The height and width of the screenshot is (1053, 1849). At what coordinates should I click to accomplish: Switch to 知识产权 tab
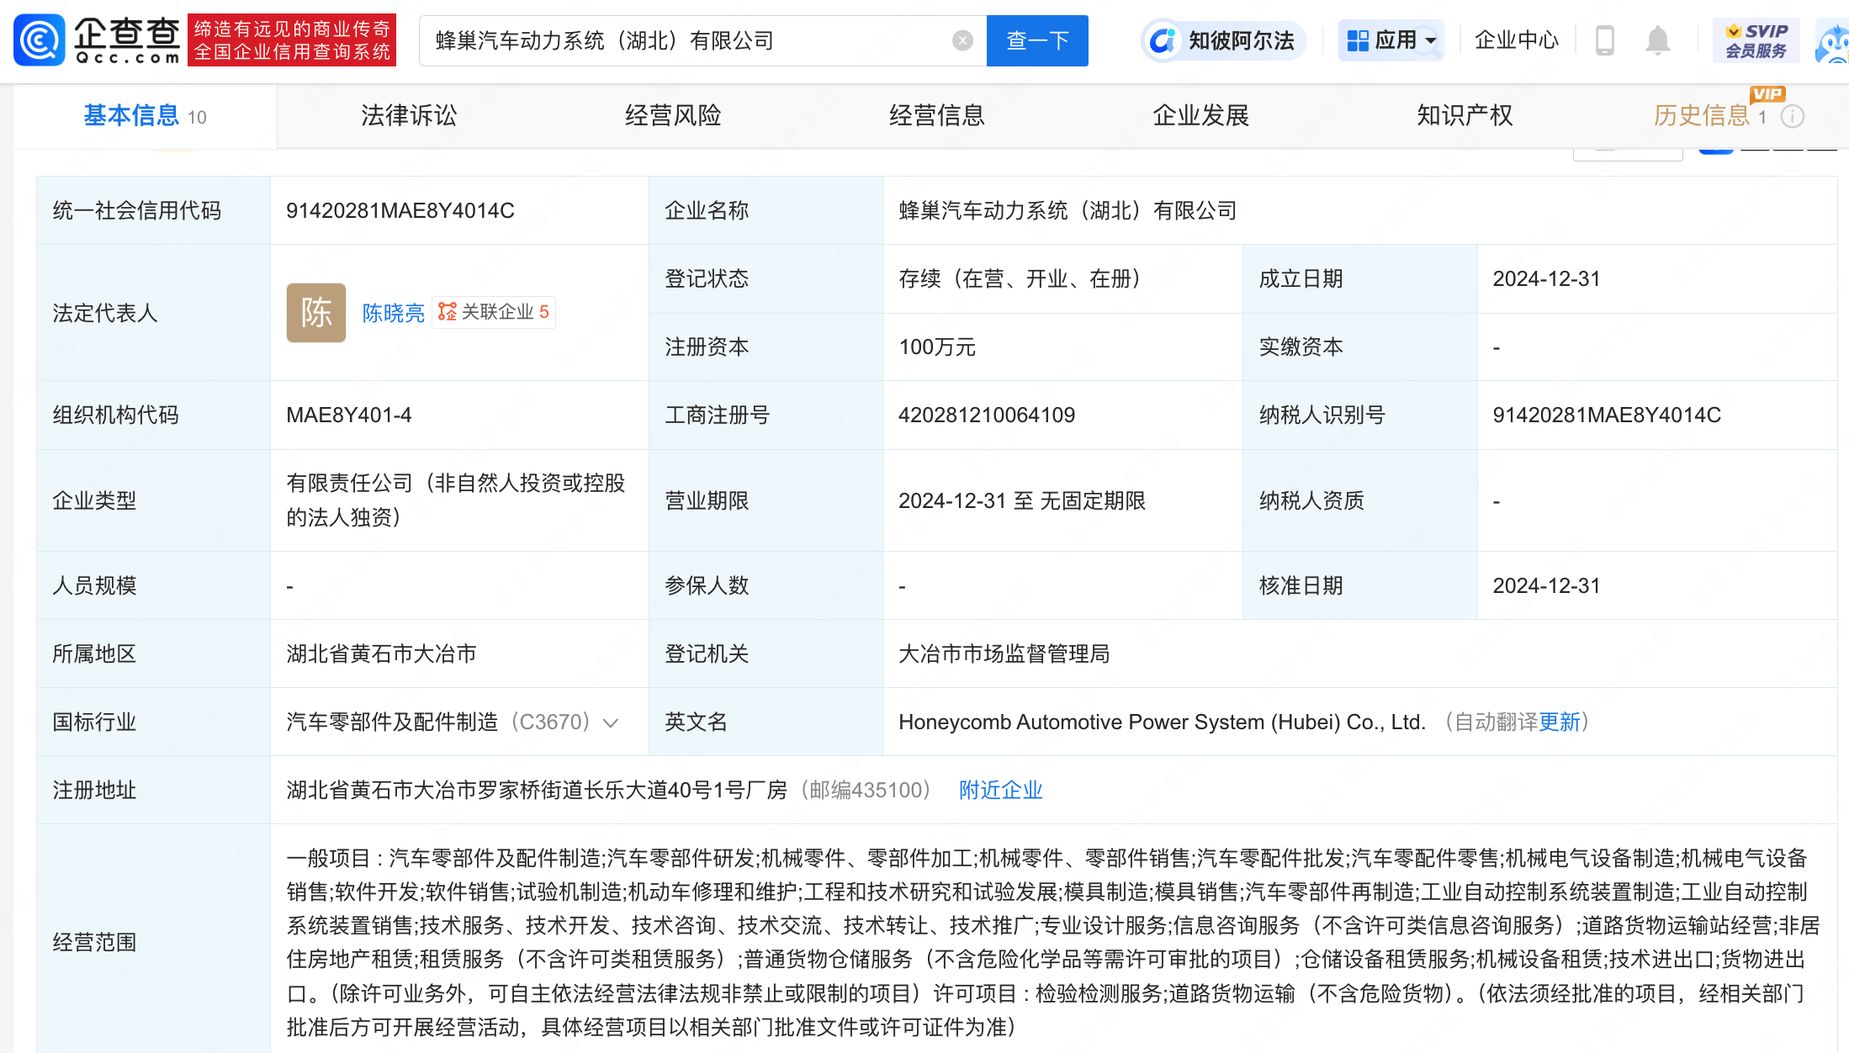(1465, 116)
